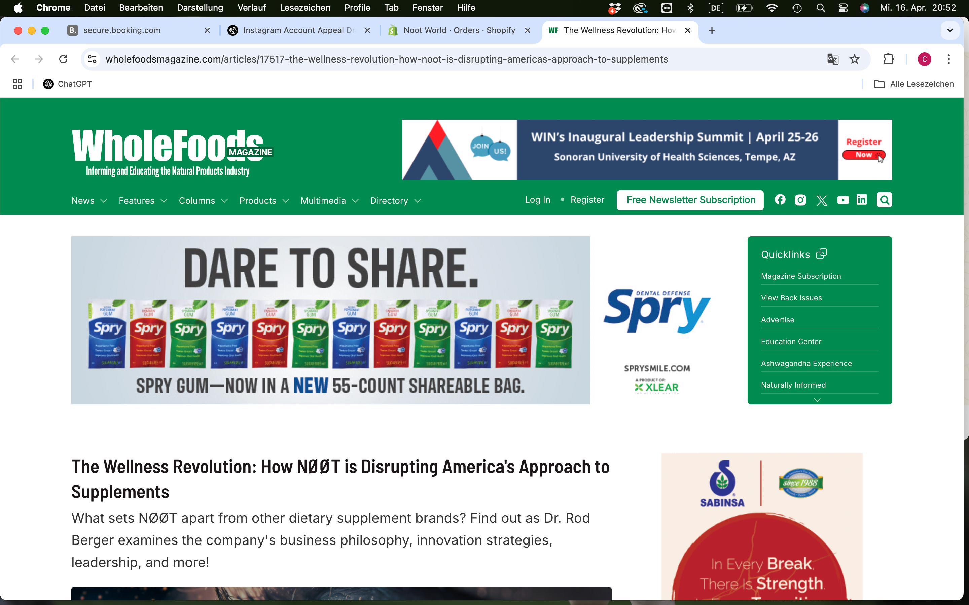This screenshot has width=969, height=605.
Task: Click the Log In link
Action: (x=537, y=200)
